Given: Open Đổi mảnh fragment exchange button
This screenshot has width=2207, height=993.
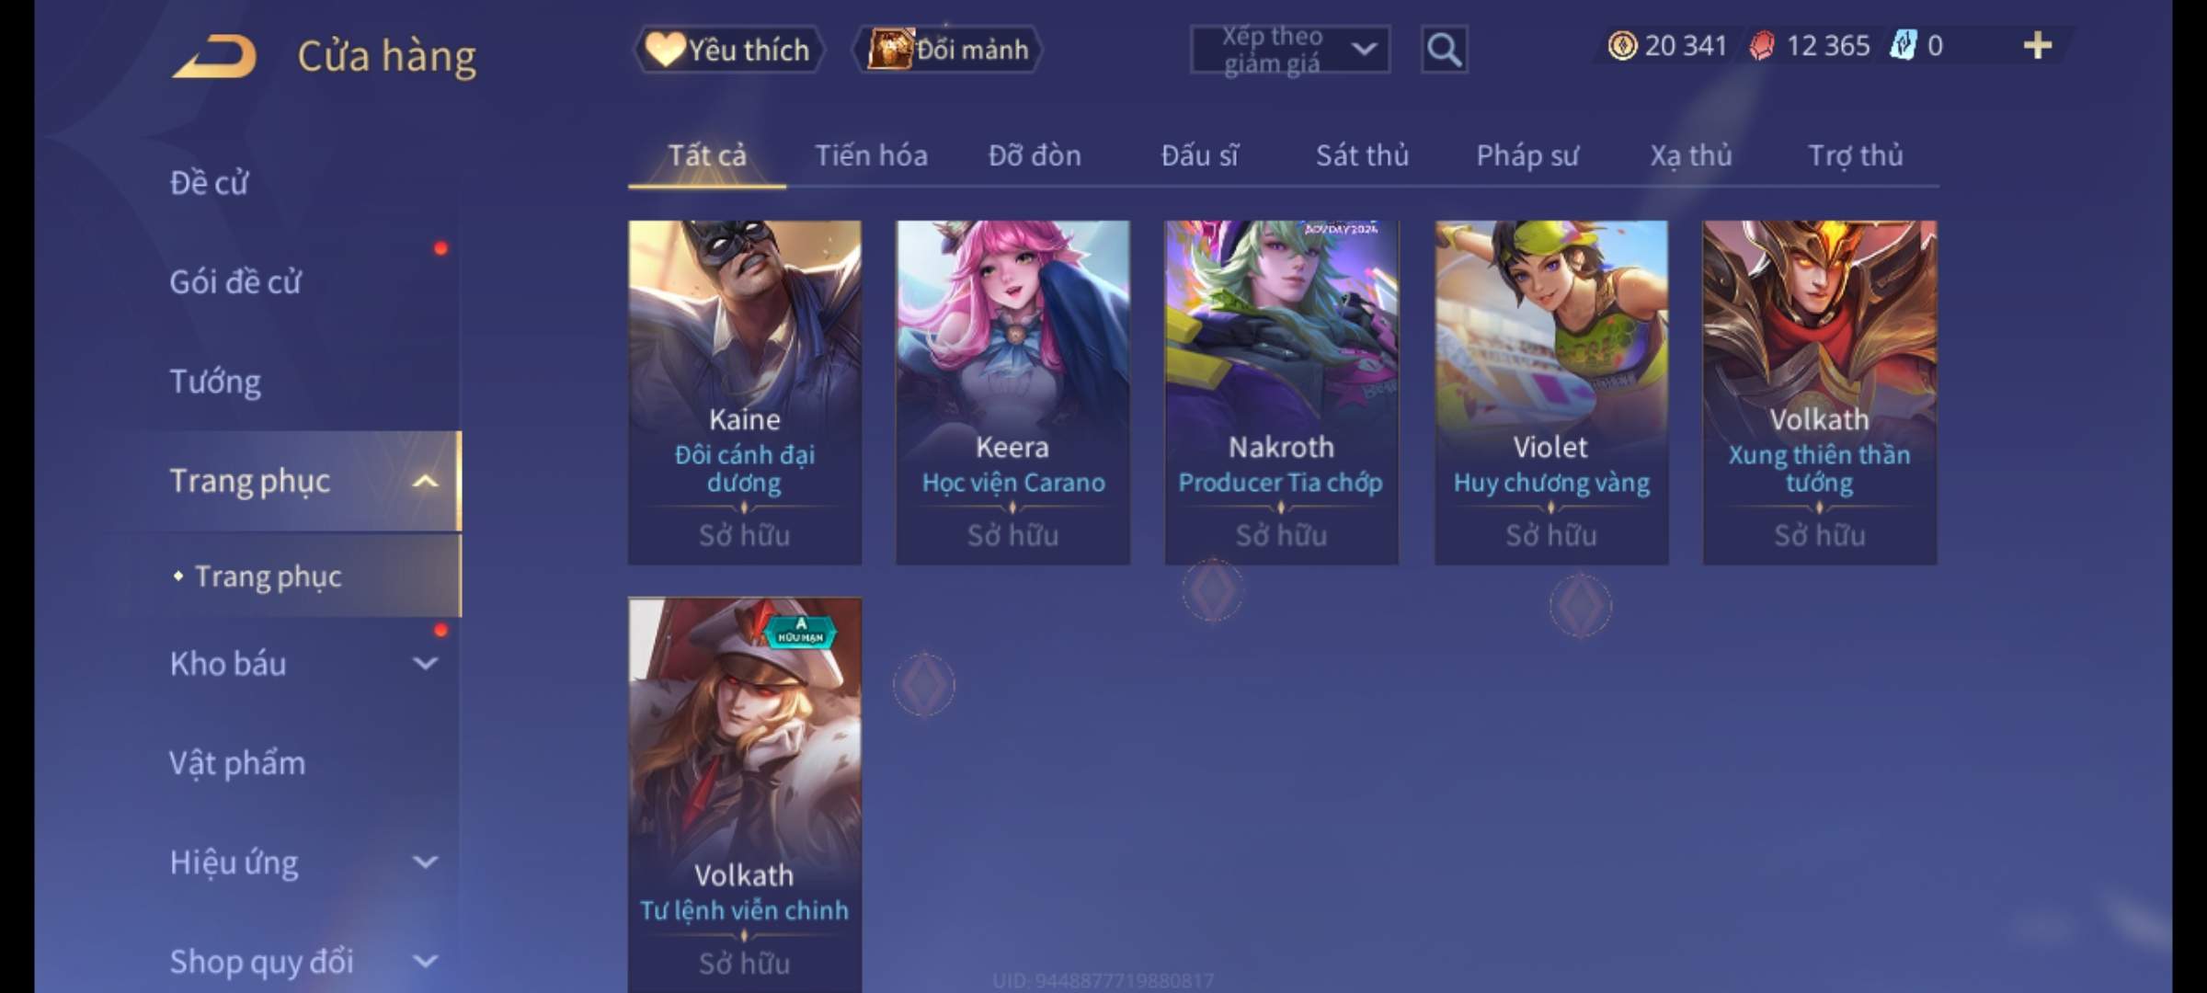Looking at the screenshot, I should pyautogui.click(x=948, y=50).
